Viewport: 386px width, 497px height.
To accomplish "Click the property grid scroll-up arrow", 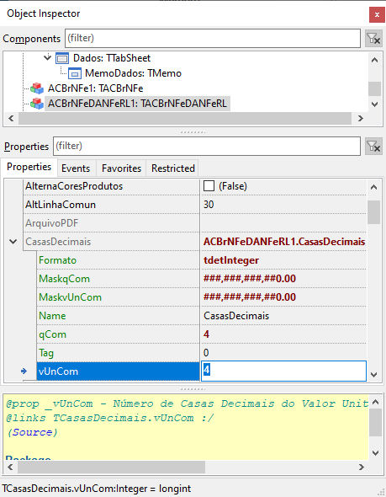I will 373,187.
